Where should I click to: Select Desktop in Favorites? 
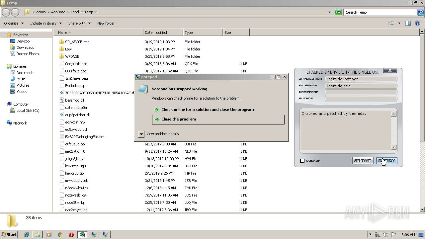(23, 41)
